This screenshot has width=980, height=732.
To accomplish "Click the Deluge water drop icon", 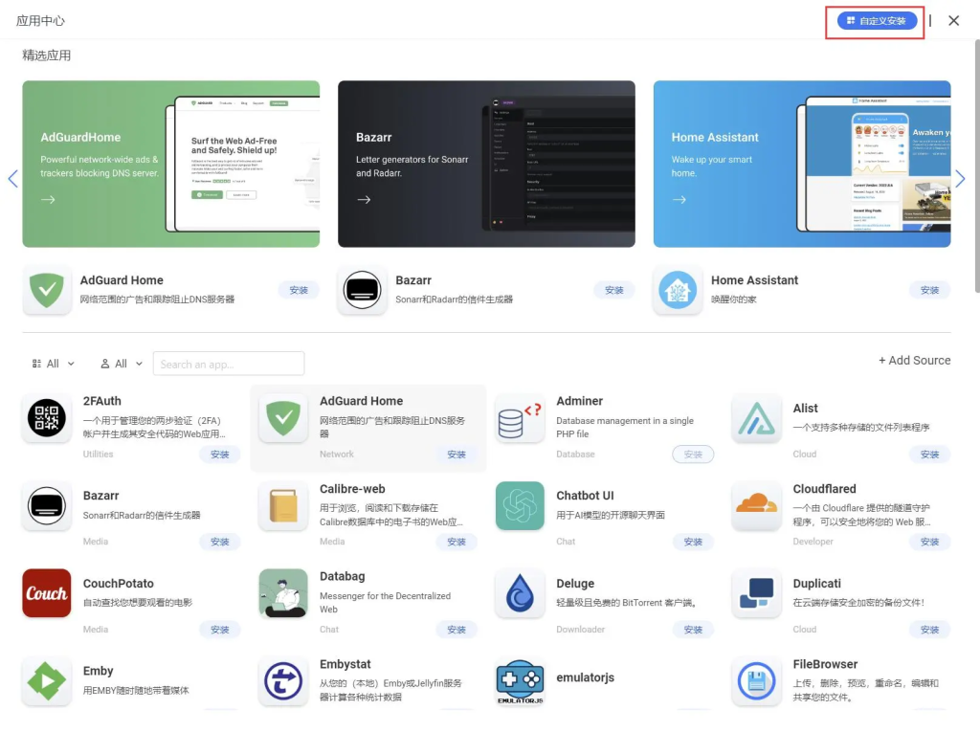I will pyautogui.click(x=520, y=593).
